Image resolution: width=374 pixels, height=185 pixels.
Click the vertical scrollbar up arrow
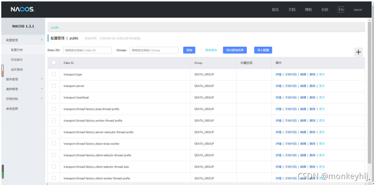369,20
